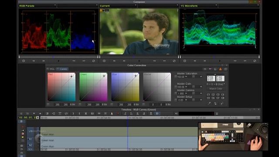The width and height of the screenshot is (279, 157).
Task: Click rewind button under the RGB Parade monitor
Action: [x=34, y=61]
